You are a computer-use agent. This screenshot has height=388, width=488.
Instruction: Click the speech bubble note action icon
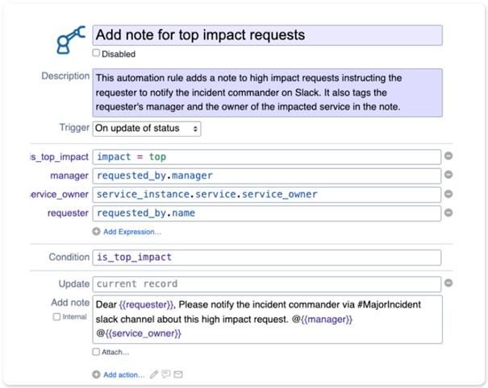tap(166, 374)
